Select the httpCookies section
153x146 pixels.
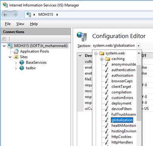(121, 137)
